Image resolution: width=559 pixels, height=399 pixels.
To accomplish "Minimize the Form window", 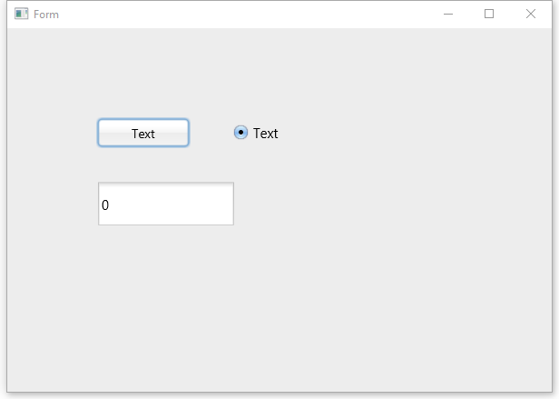I will click(x=448, y=14).
